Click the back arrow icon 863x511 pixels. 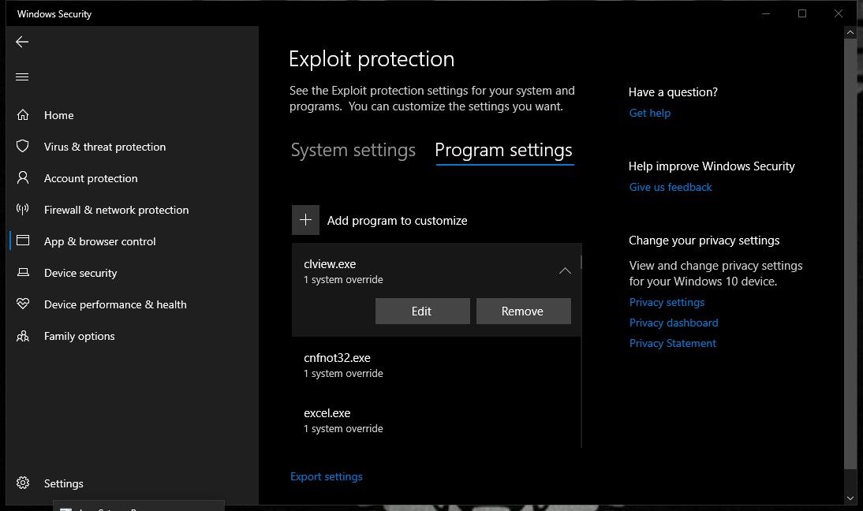pos(22,42)
